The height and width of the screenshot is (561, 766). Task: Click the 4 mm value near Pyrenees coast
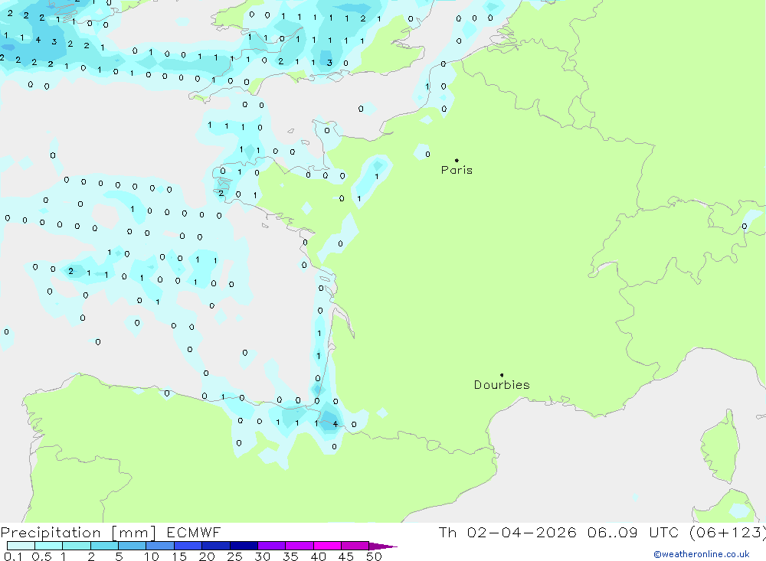336,424
